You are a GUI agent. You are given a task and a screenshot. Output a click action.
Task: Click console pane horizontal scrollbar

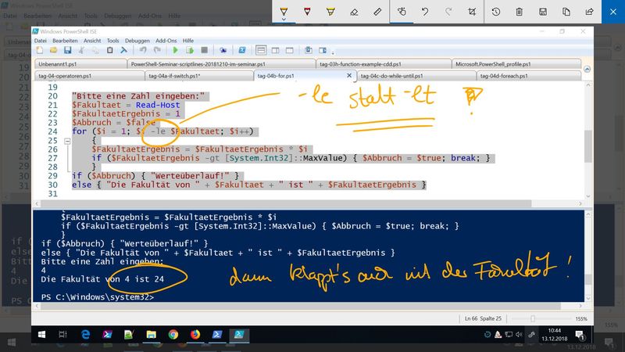[301, 306]
